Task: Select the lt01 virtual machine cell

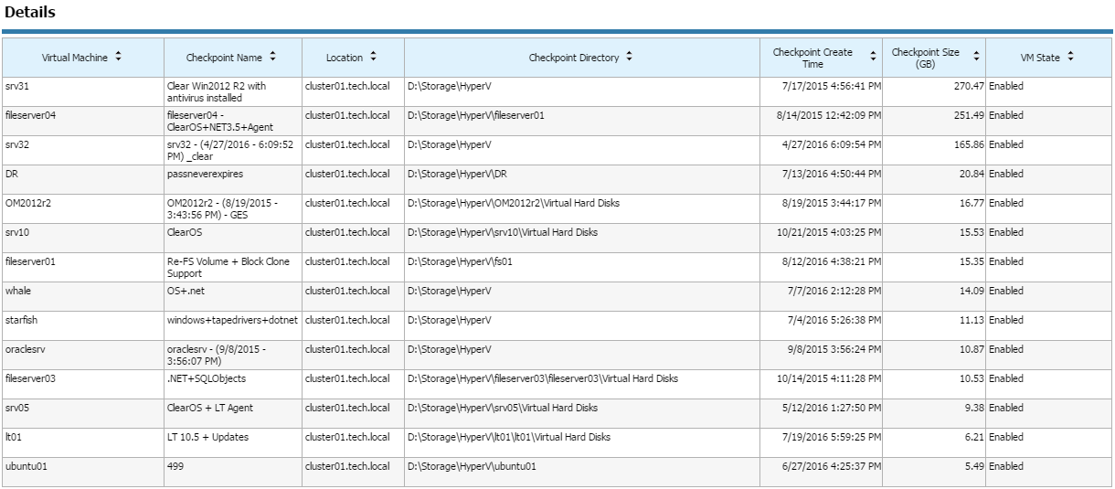Action: [83, 442]
